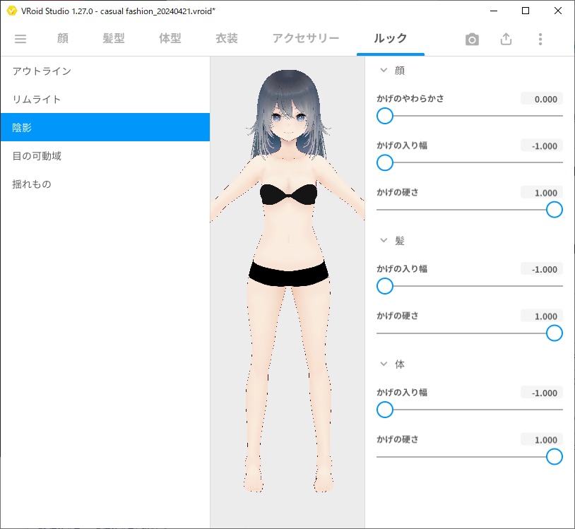Activate the ルック editor section
Image resolution: width=575 pixels, height=529 pixels.
click(x=391, y=39)
